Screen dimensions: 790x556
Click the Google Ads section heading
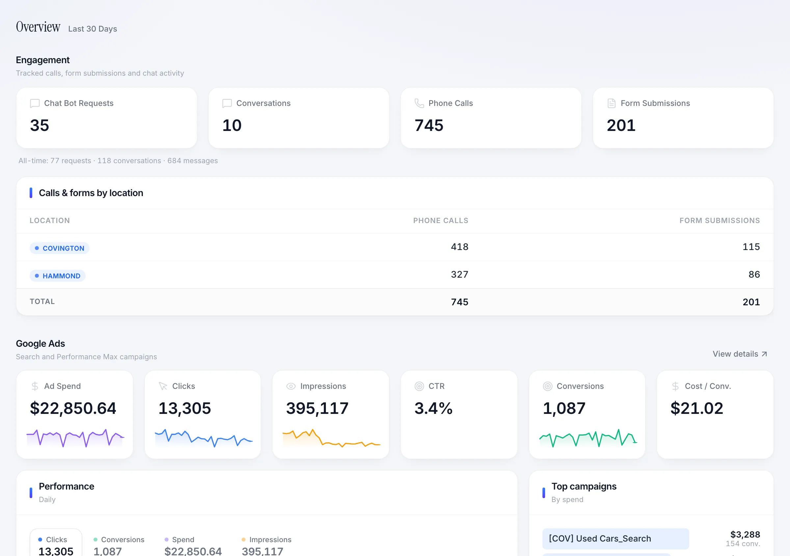coord(40,344)
